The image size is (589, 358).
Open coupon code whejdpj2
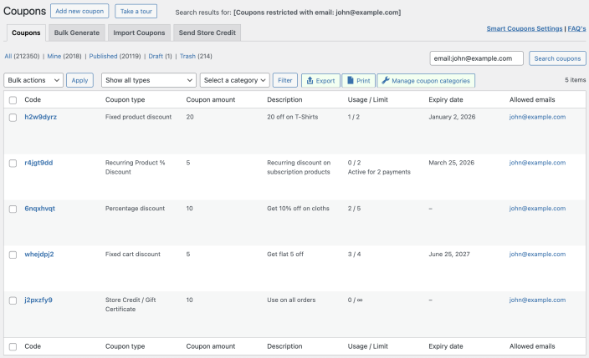39,254
